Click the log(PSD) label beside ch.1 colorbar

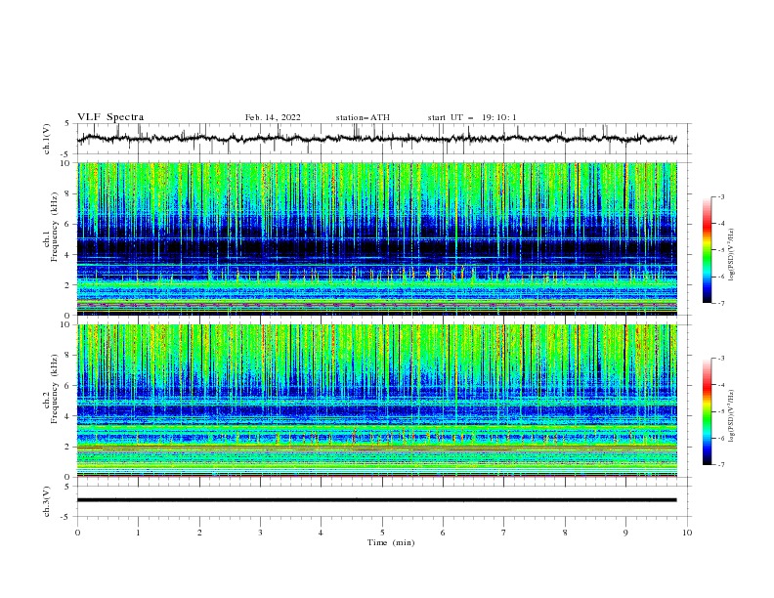pos(732,255)
